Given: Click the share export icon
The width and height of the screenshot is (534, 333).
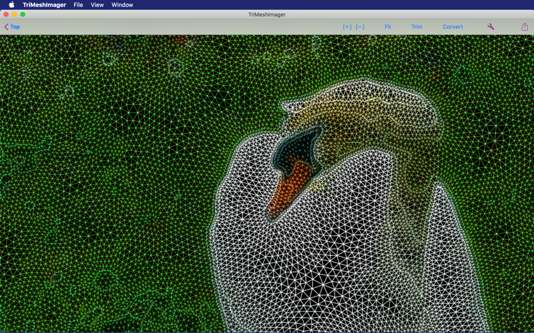Looking at the screenshot, I should [525, 27].
